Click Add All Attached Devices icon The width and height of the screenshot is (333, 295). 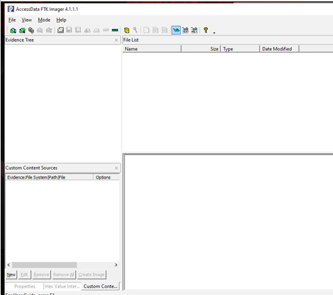(22, 30)
